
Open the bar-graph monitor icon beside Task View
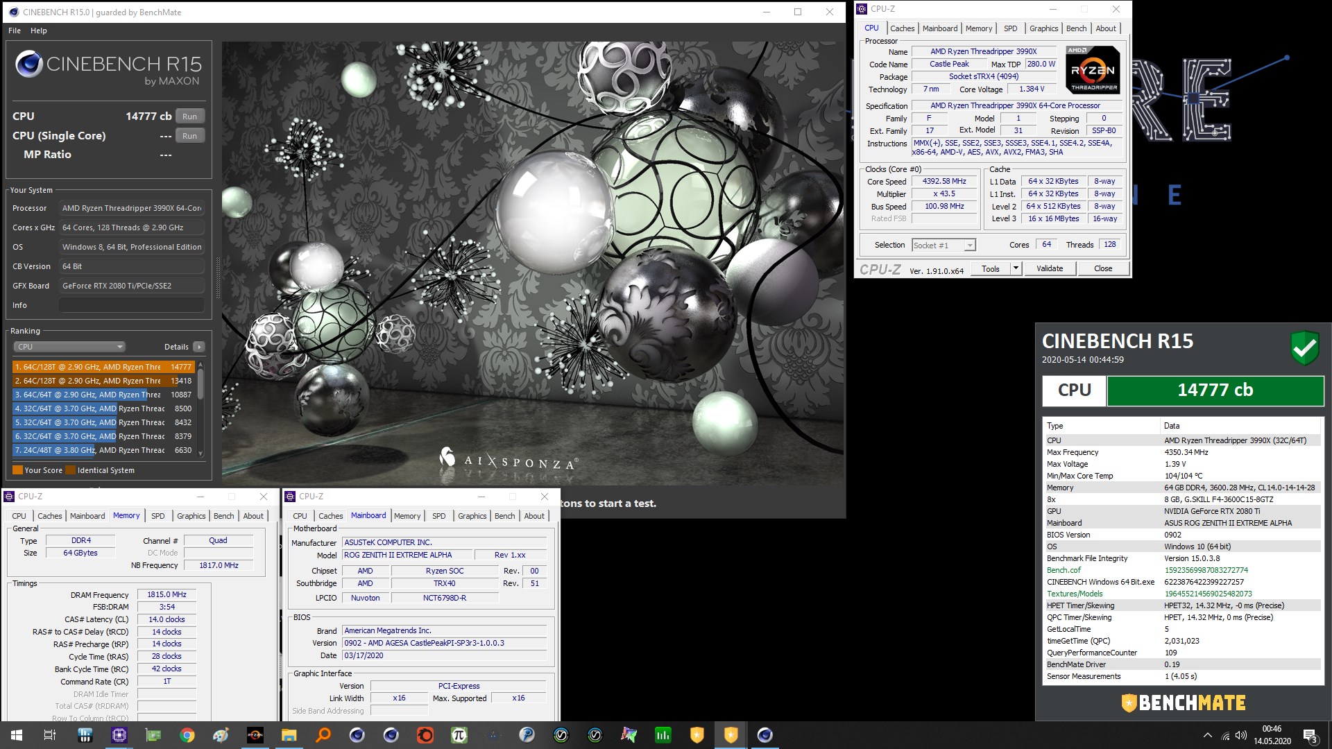click(85, 735)
